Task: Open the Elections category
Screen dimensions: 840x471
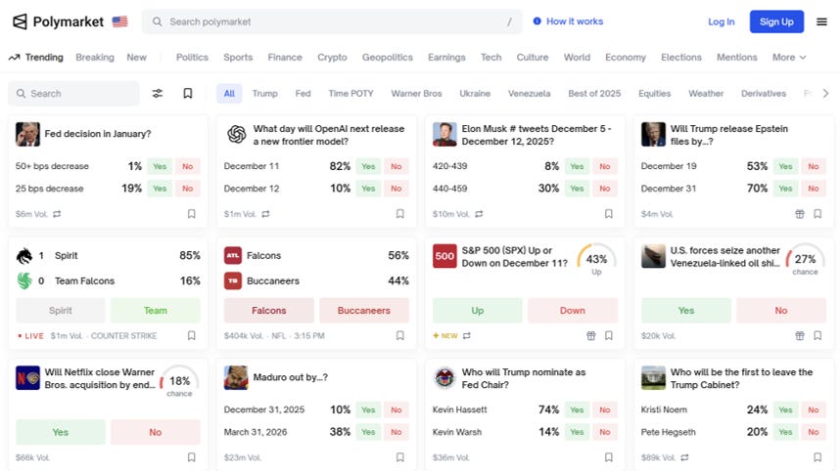Action: (680, 58)
